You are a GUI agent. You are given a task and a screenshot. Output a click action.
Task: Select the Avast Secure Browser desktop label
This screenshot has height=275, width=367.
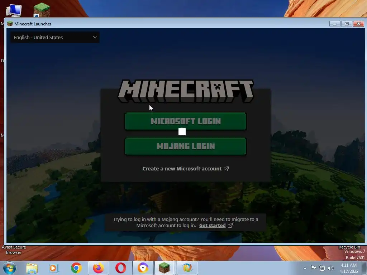(x=14, y=250)
